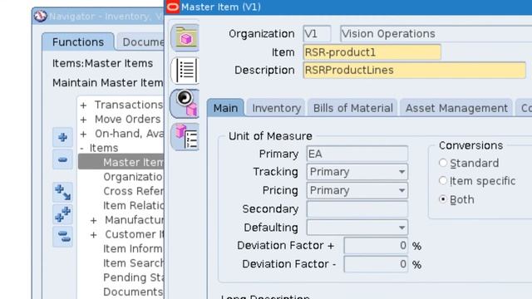Select the Documents tab in Navigator
This screenshot has height=299, width=532.
pos(140,42)
